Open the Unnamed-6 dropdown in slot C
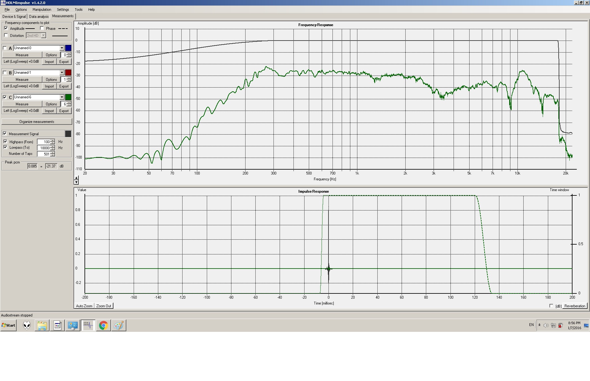Image resolution: width=590 pixels, height=381 pixels. pyautogui.click(x=62, y=97)
